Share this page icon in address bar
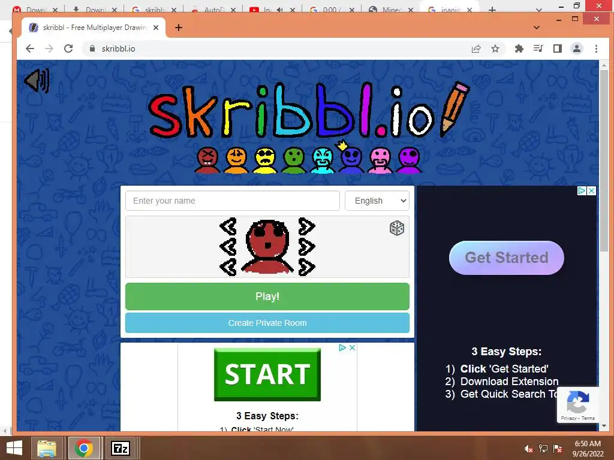The width and height of the screenshot is (614, 460). coord(476,49)
